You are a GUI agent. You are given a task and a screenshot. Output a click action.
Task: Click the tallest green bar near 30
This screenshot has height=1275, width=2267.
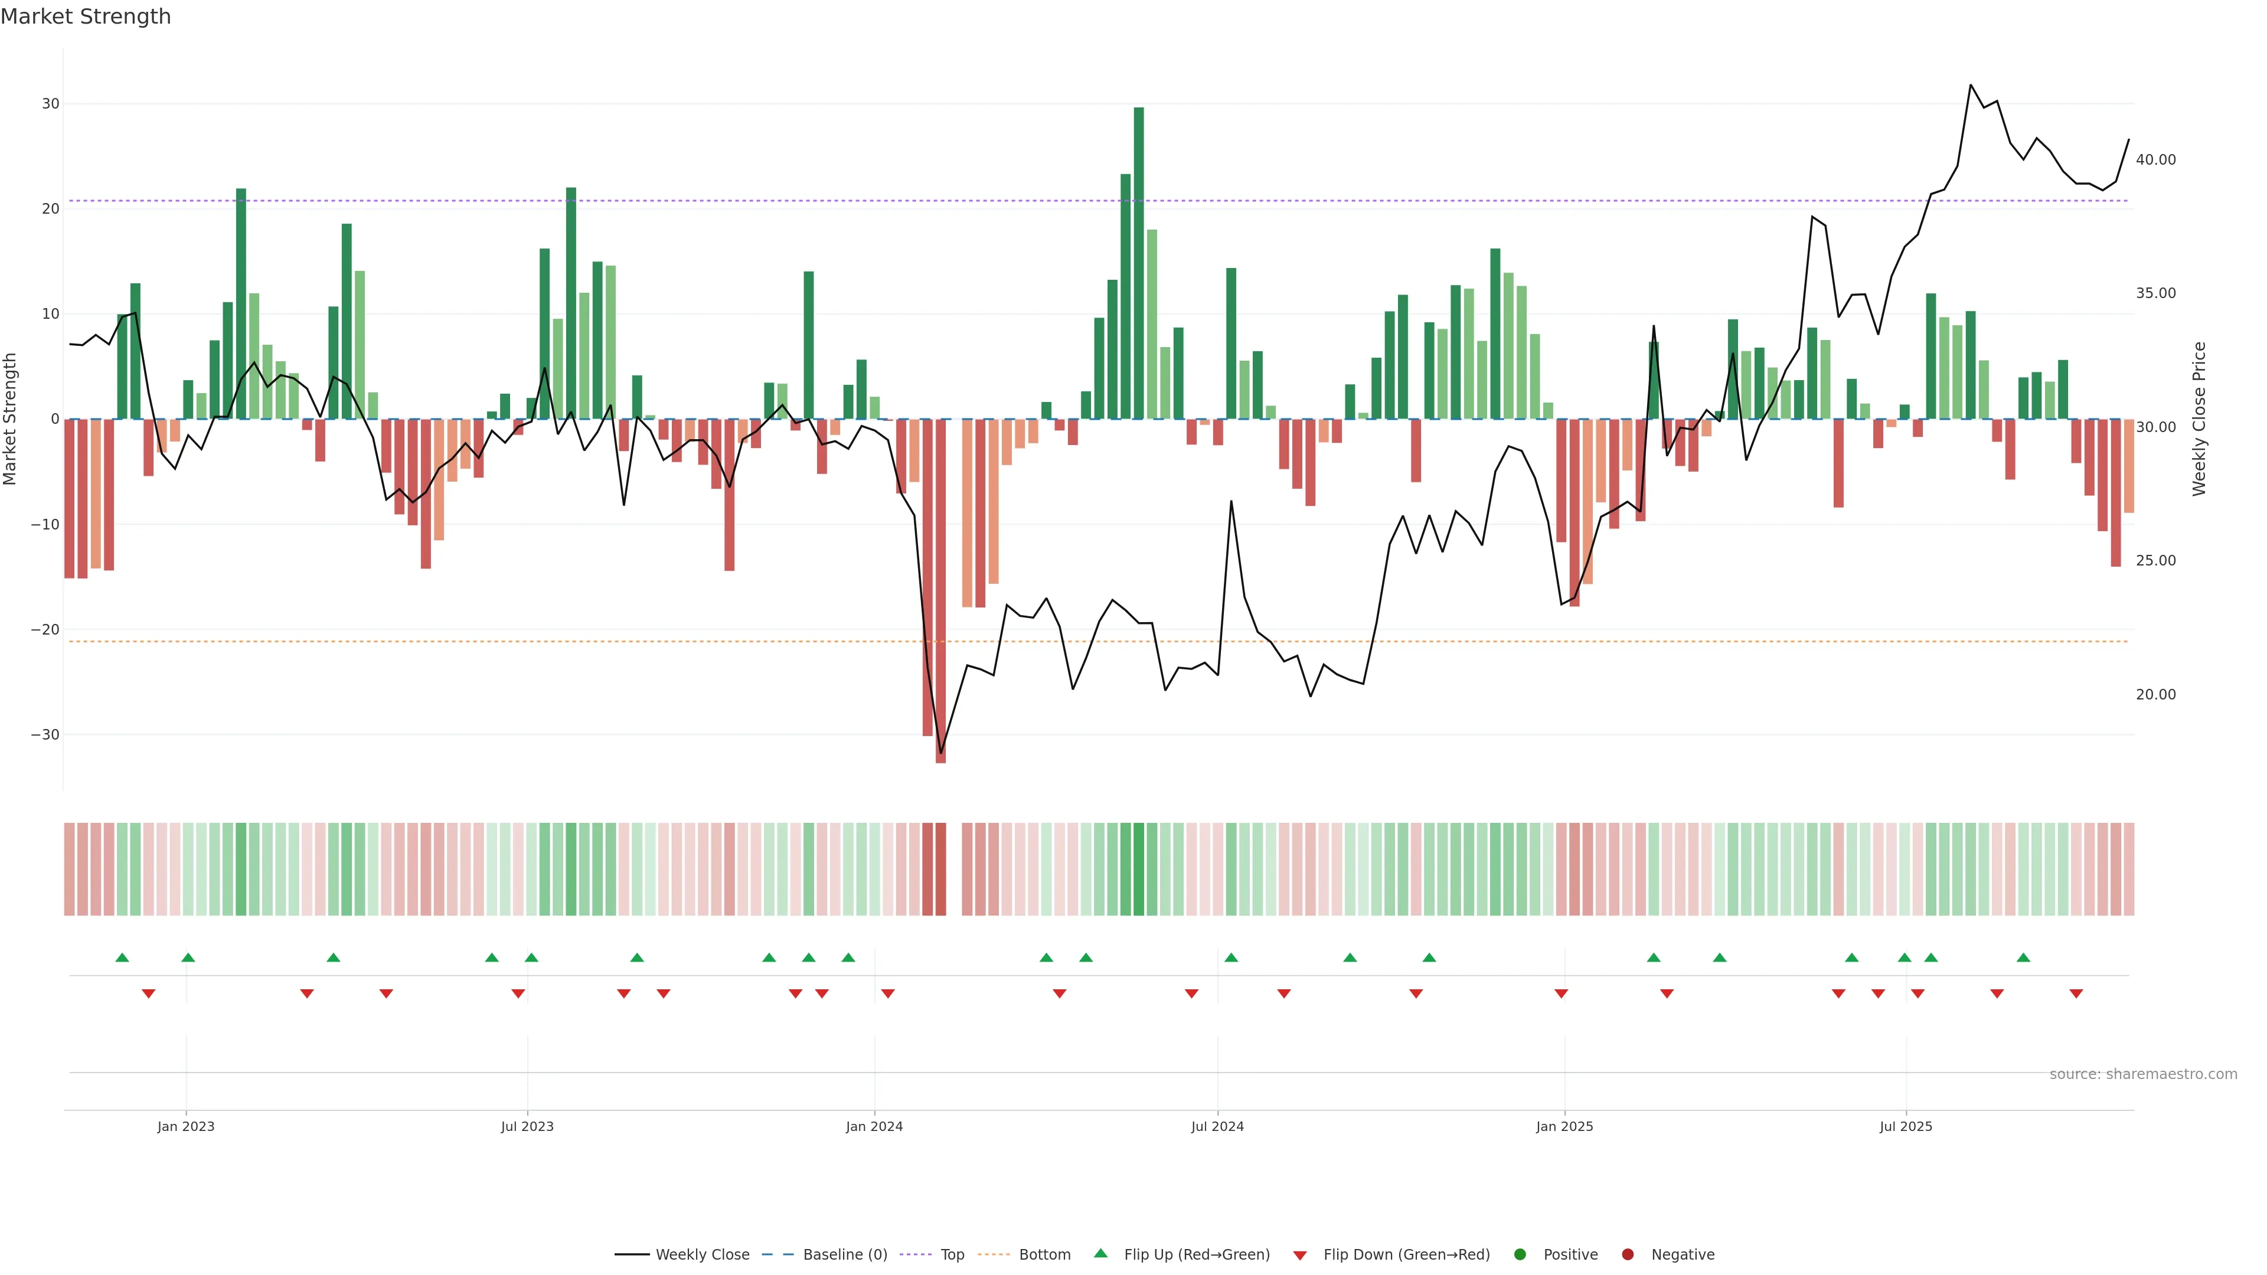coord(1139,264)
